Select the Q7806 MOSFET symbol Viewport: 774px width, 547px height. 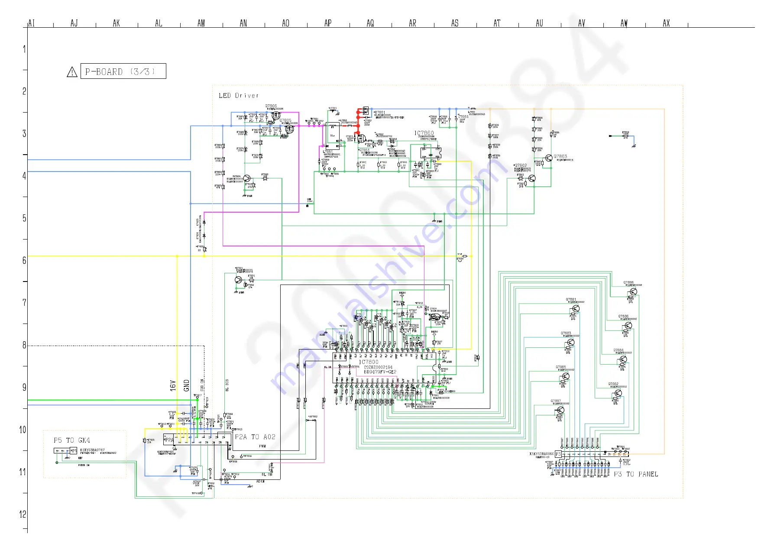(275, 115)
